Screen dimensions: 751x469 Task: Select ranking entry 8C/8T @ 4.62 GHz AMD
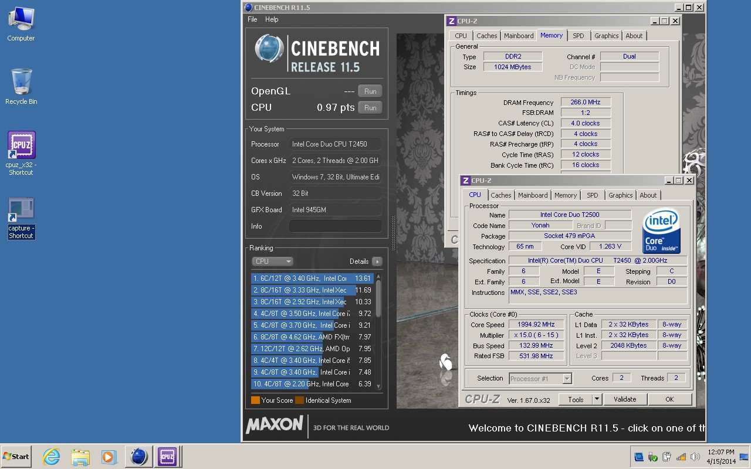point(312,337)
